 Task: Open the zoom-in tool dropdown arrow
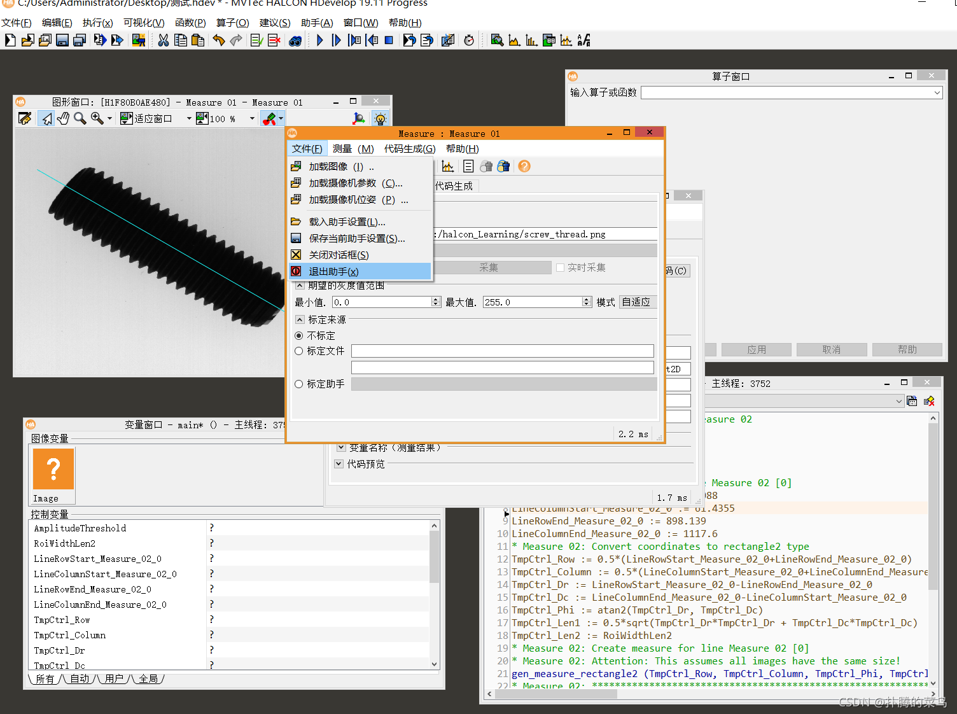pos(109,118)
